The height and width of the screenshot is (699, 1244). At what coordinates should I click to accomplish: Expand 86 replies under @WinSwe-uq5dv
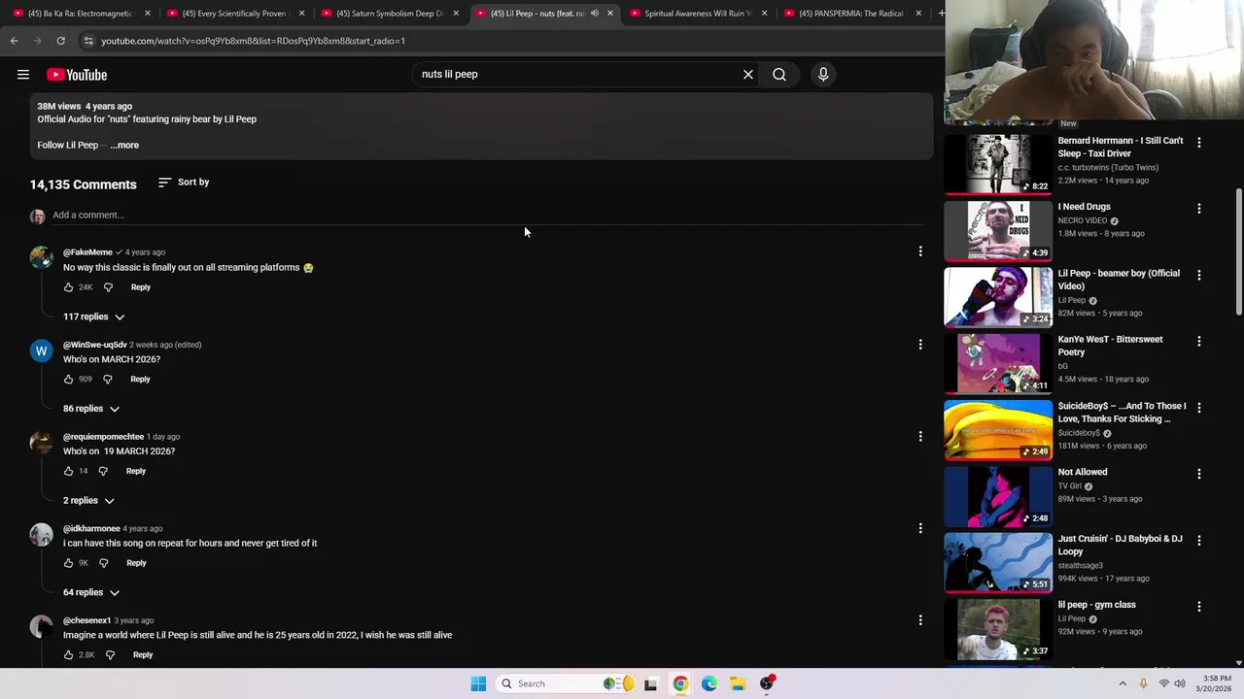point(91,409)
